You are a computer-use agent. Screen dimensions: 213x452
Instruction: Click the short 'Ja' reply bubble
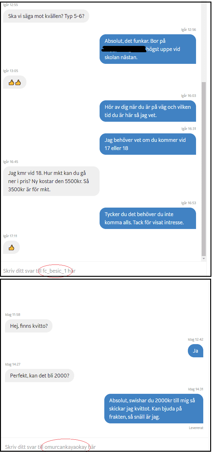tap(195, 351)
